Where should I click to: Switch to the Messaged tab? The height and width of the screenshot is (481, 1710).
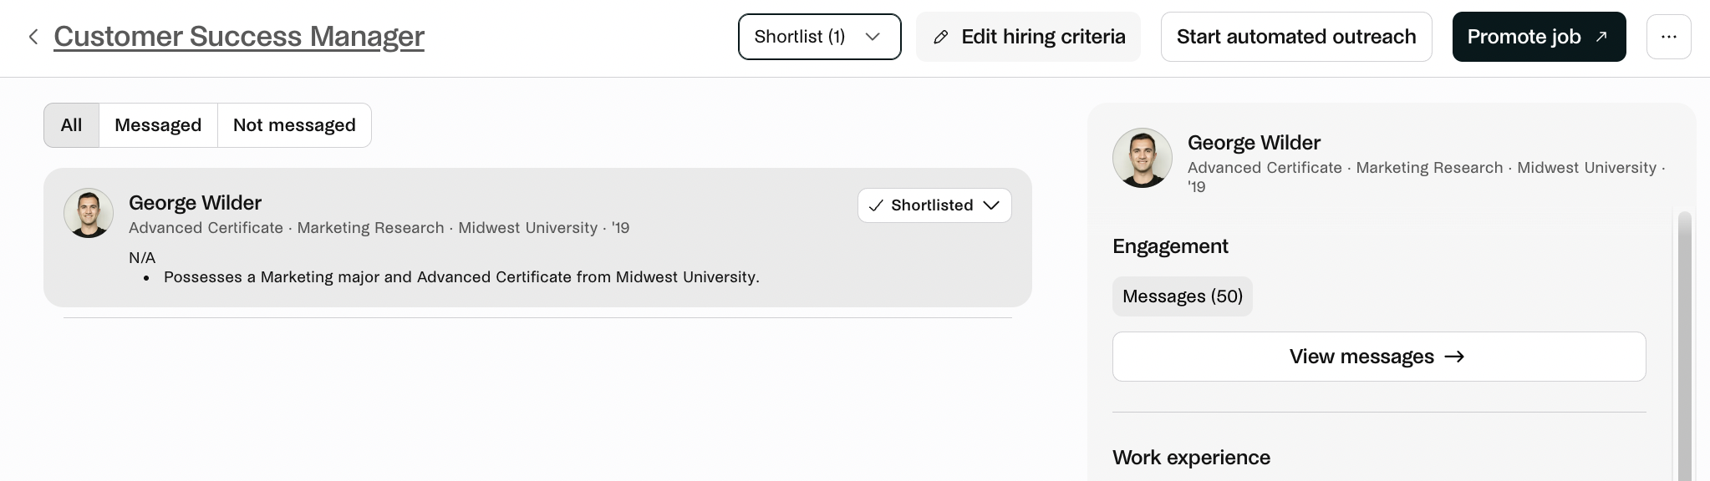pos(158,125)
